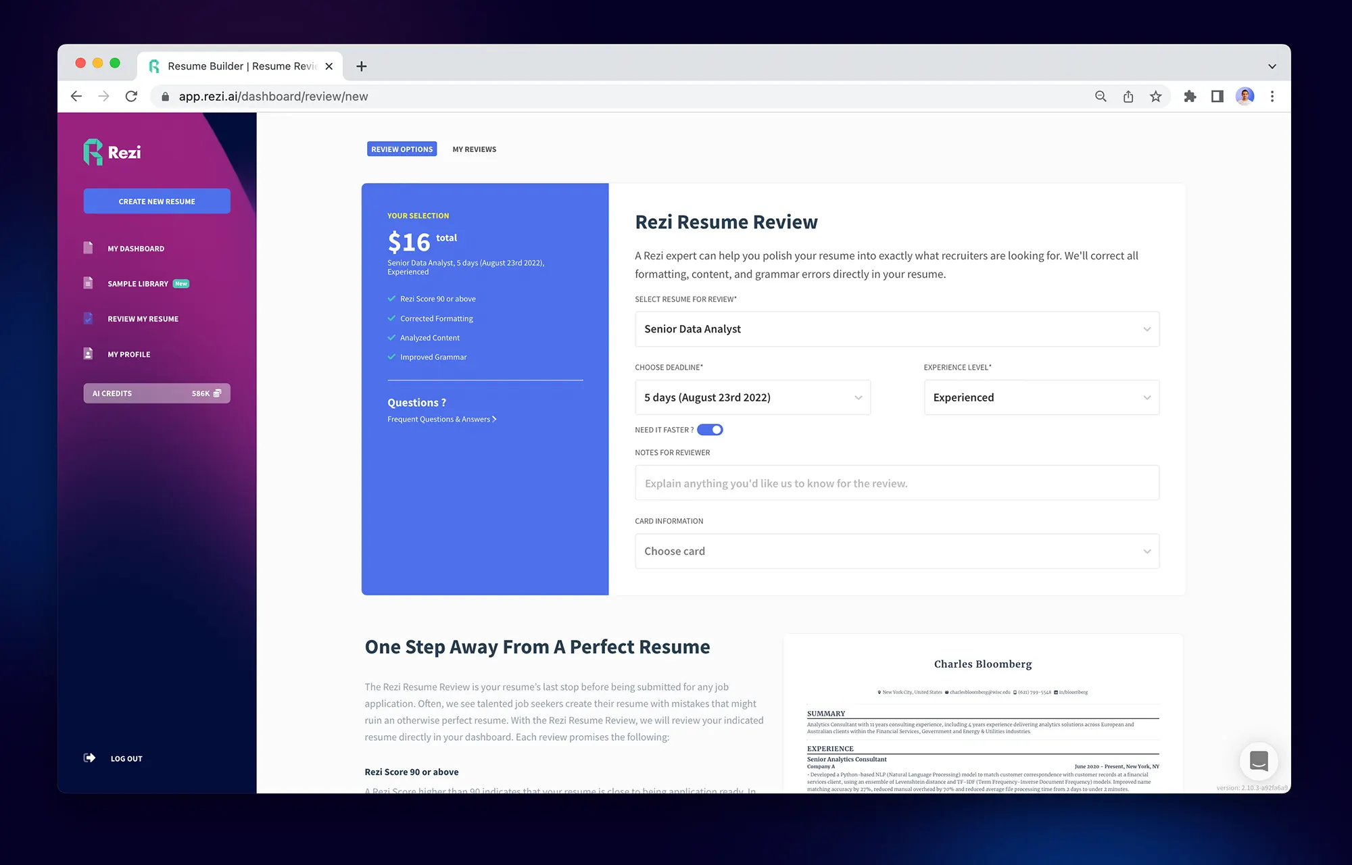The height and width of the screenshot is (865, 1352).
Task: Enable the Need It Faster toggle
Action: (x=710, y=429)
